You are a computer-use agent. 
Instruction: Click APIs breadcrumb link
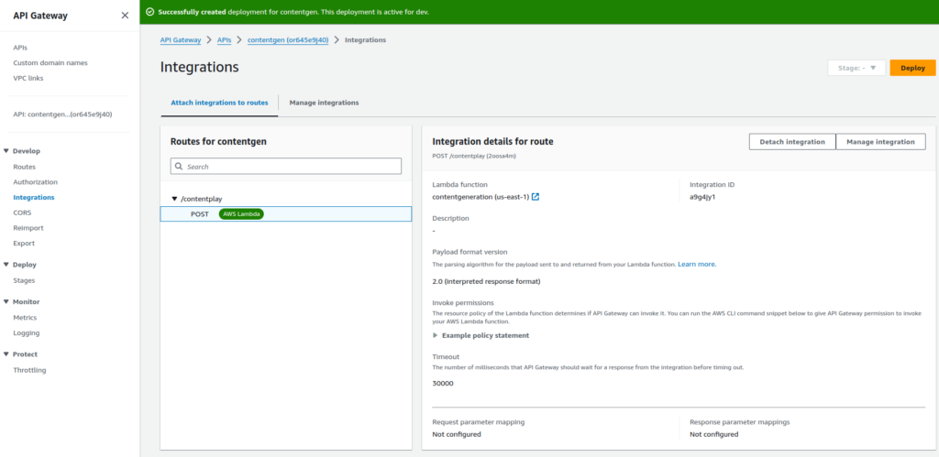point(225,39)
